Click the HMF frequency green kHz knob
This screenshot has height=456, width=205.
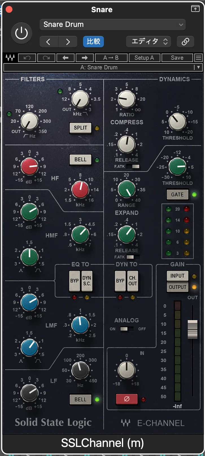(80, 234)
